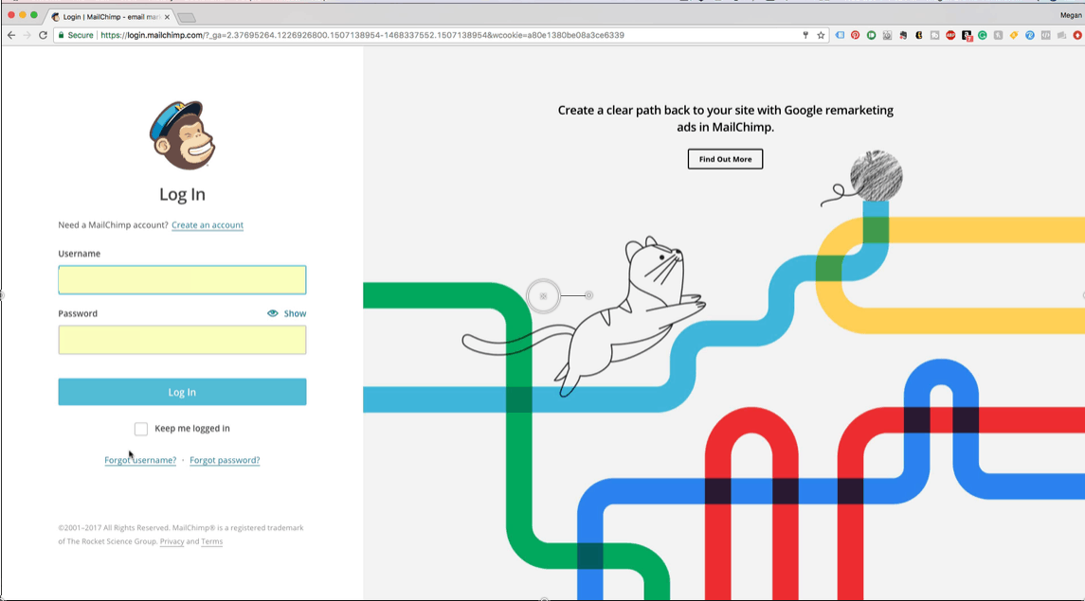Open the Adblock Plus extension
Viewport: 1085px width, 601px height.
point(950,35)
